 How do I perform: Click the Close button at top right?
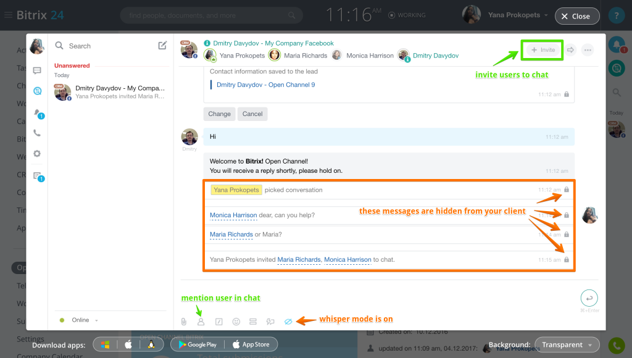(x=577, y=16)
